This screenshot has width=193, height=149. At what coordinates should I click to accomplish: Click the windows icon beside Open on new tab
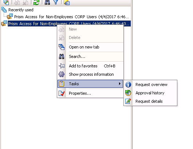(62, 47)
